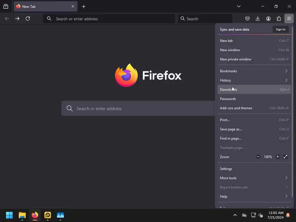Open Settings from the menu
Viewport: 296px width, 222px height.
[254, 169]
